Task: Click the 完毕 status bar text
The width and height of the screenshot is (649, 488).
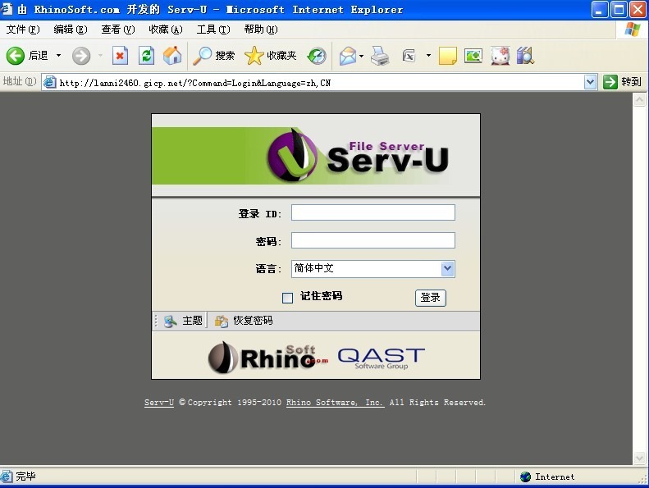Action: tap(25, 477)
